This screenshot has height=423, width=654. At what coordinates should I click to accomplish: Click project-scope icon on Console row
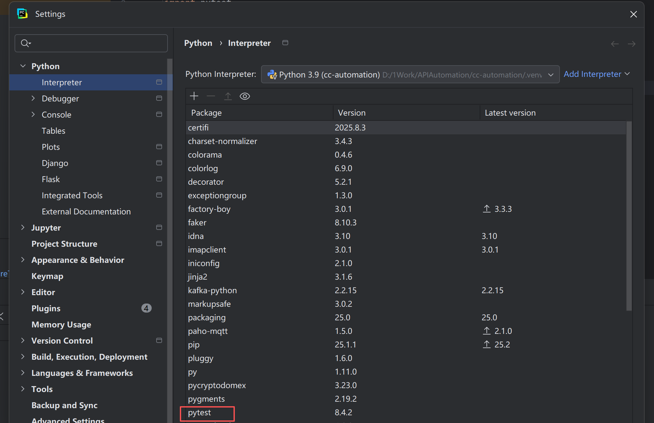(x=159, y=114)
